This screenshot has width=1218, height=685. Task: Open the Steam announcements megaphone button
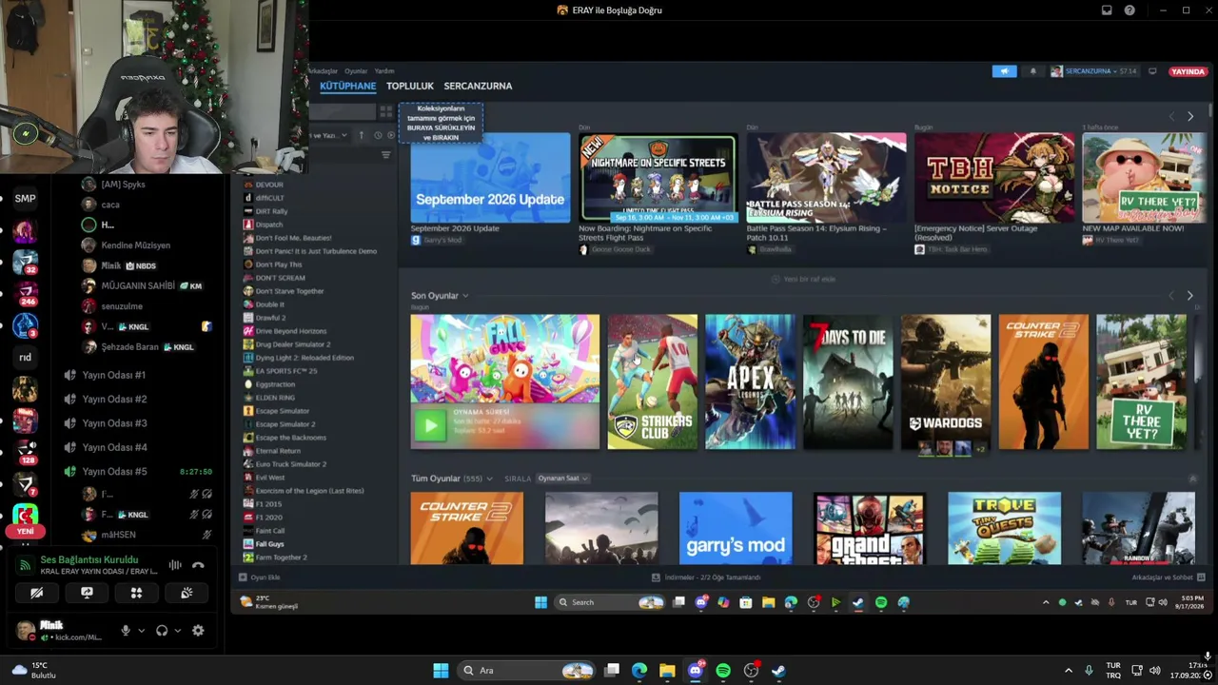coord(1004,71)
